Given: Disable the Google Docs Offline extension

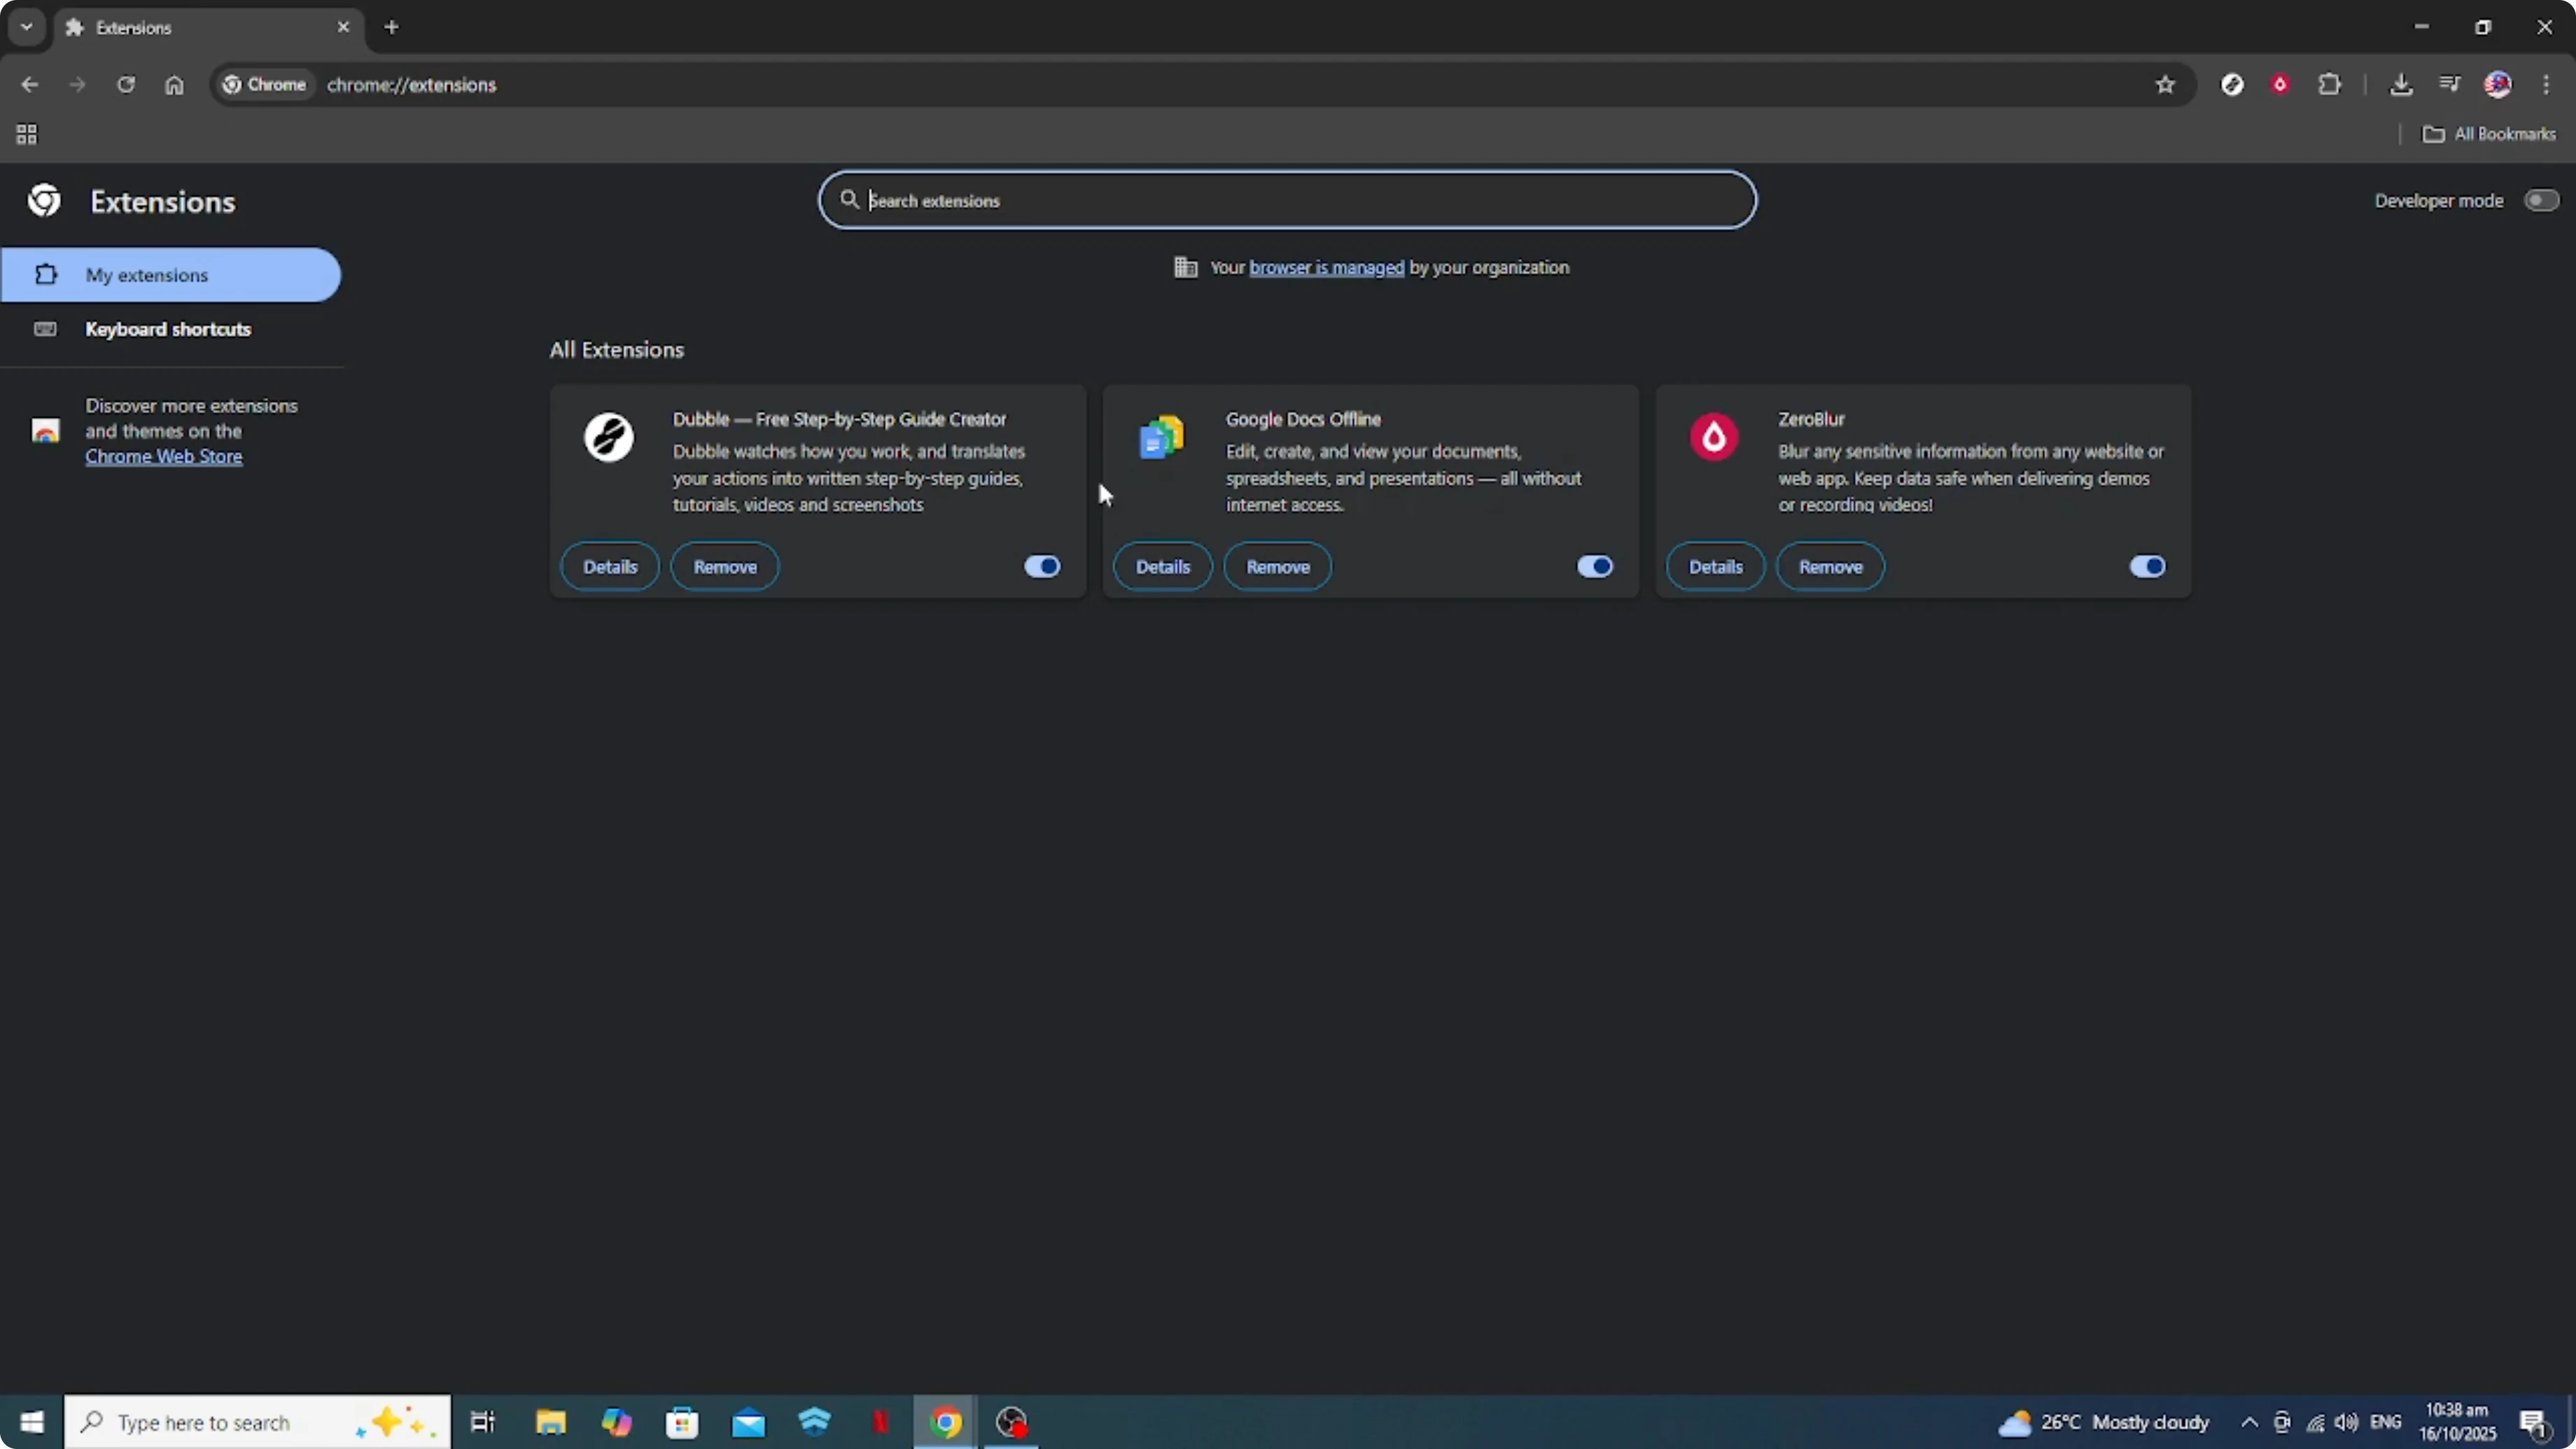Looking at the screenshot, I should pos(1594,566).
